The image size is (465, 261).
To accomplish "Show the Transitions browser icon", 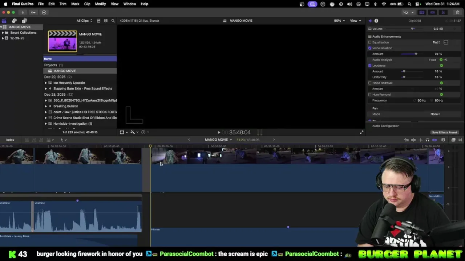I will coord(460,140).
